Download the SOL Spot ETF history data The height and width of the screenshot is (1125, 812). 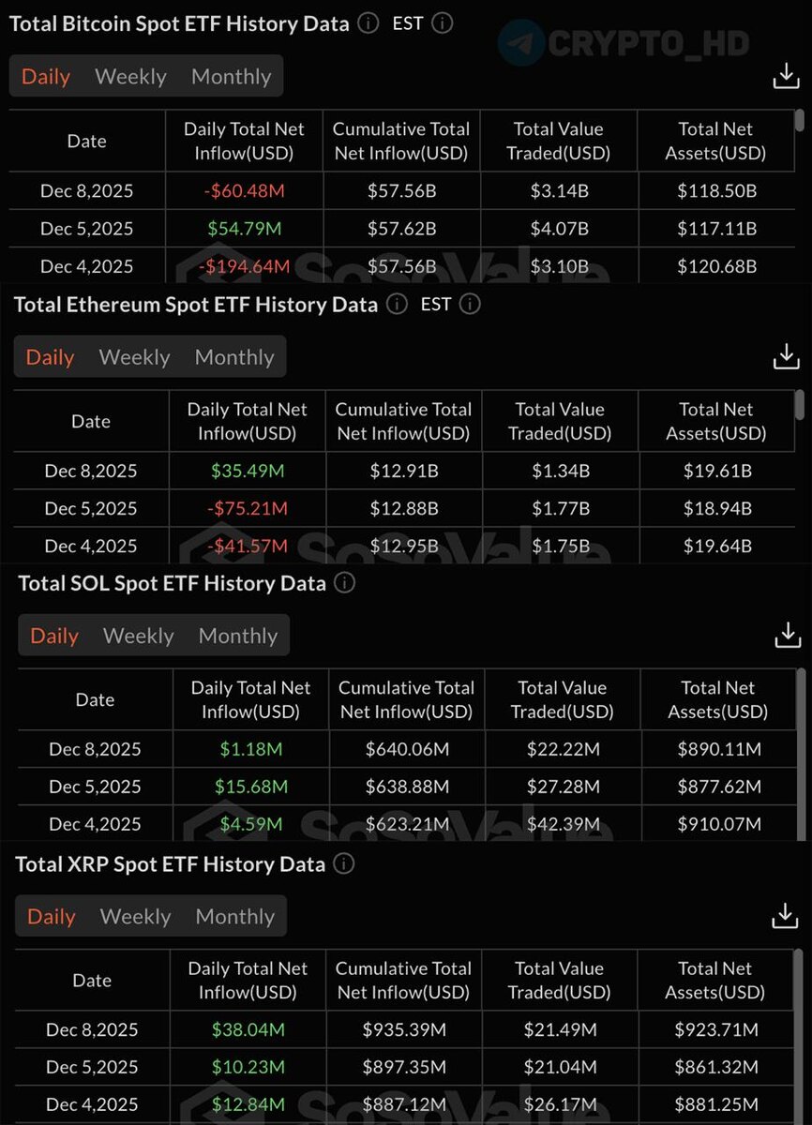[788, 635]
